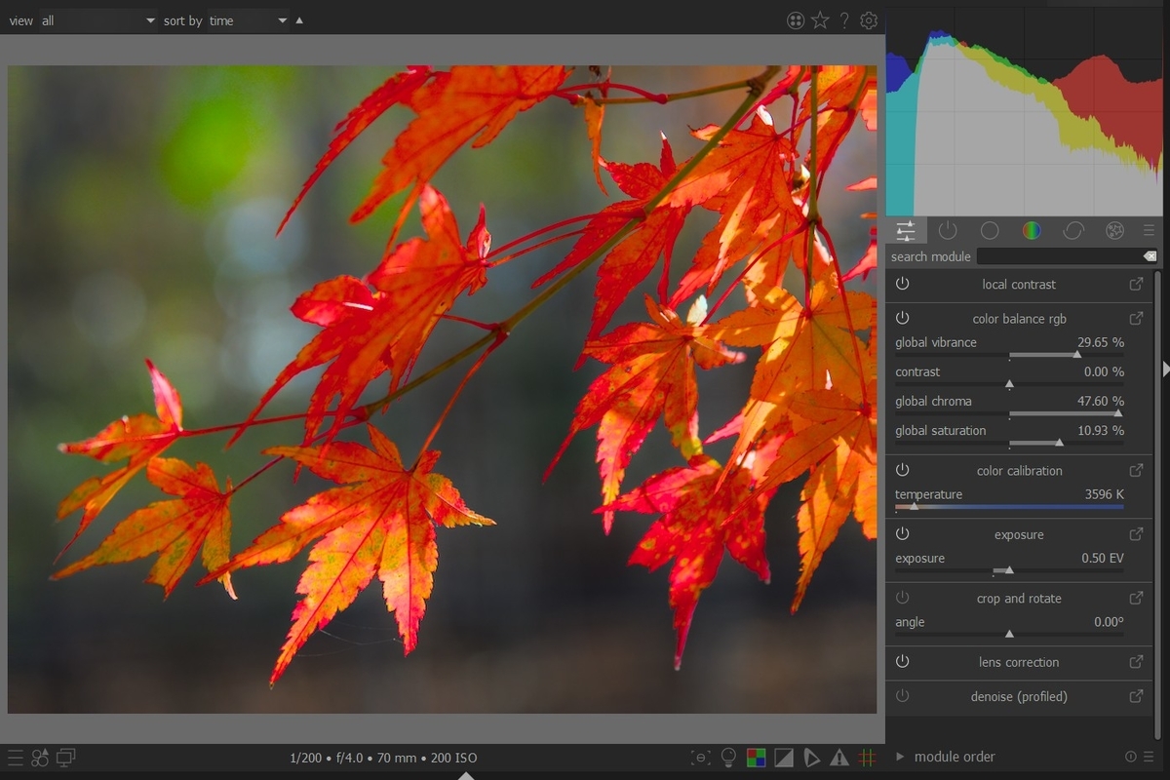Open local contrast in full module view
The image size is (1170, 780).
pyautogui.click(x=1136, y=284)
